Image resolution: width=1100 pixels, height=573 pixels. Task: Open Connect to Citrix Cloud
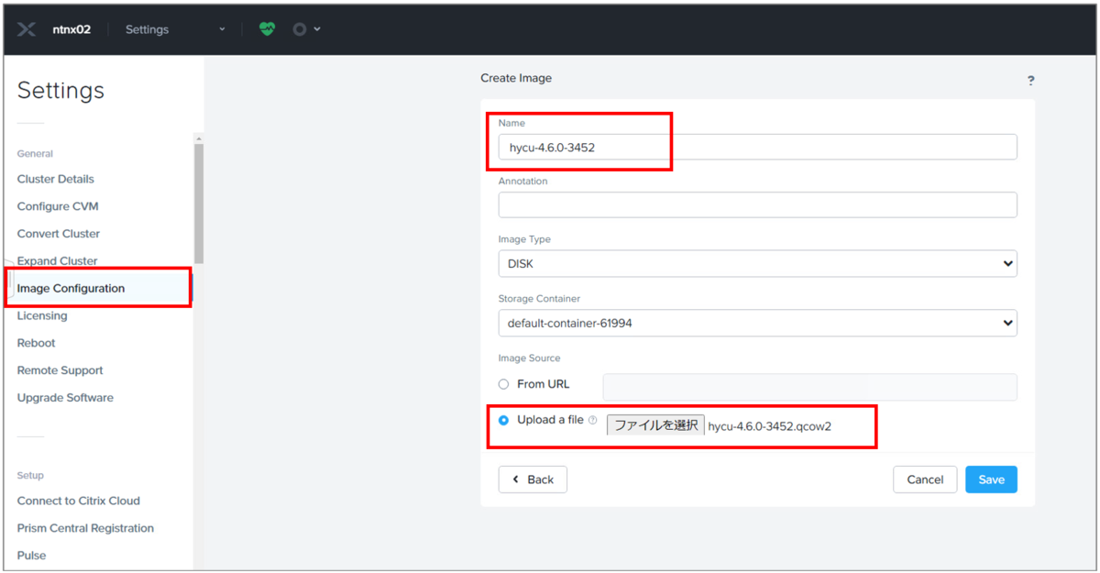click(79, 501)
